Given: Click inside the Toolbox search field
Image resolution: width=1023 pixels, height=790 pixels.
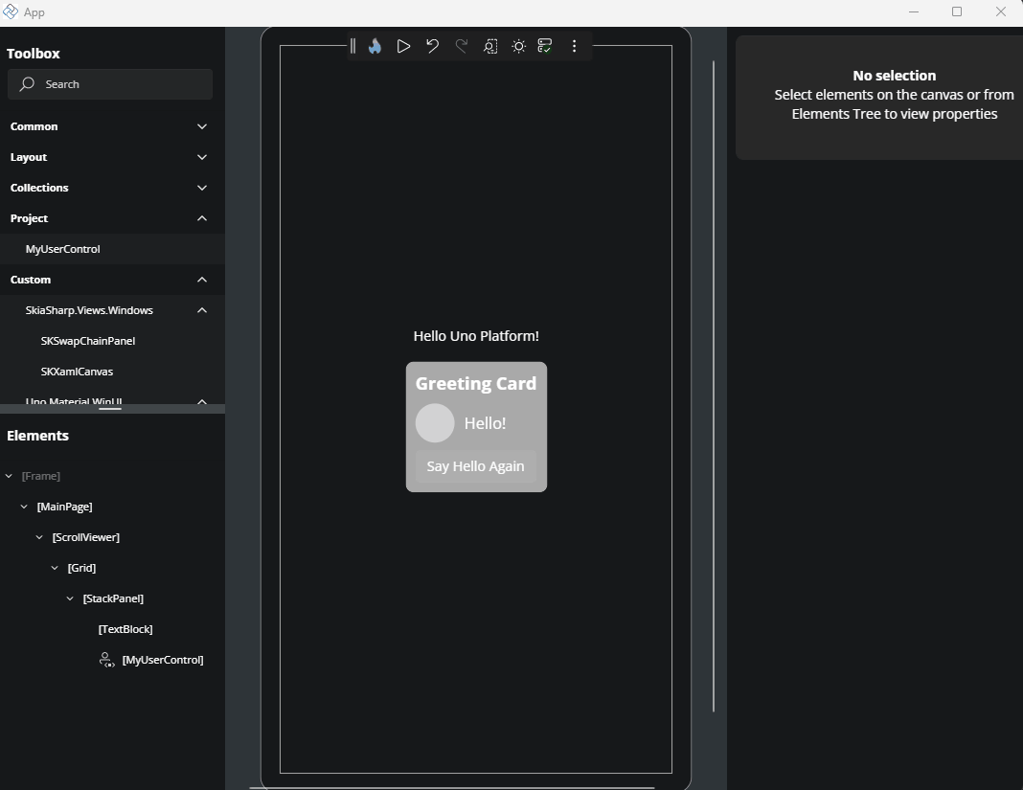Looking at the screenshot, I should tap(110, 84).
